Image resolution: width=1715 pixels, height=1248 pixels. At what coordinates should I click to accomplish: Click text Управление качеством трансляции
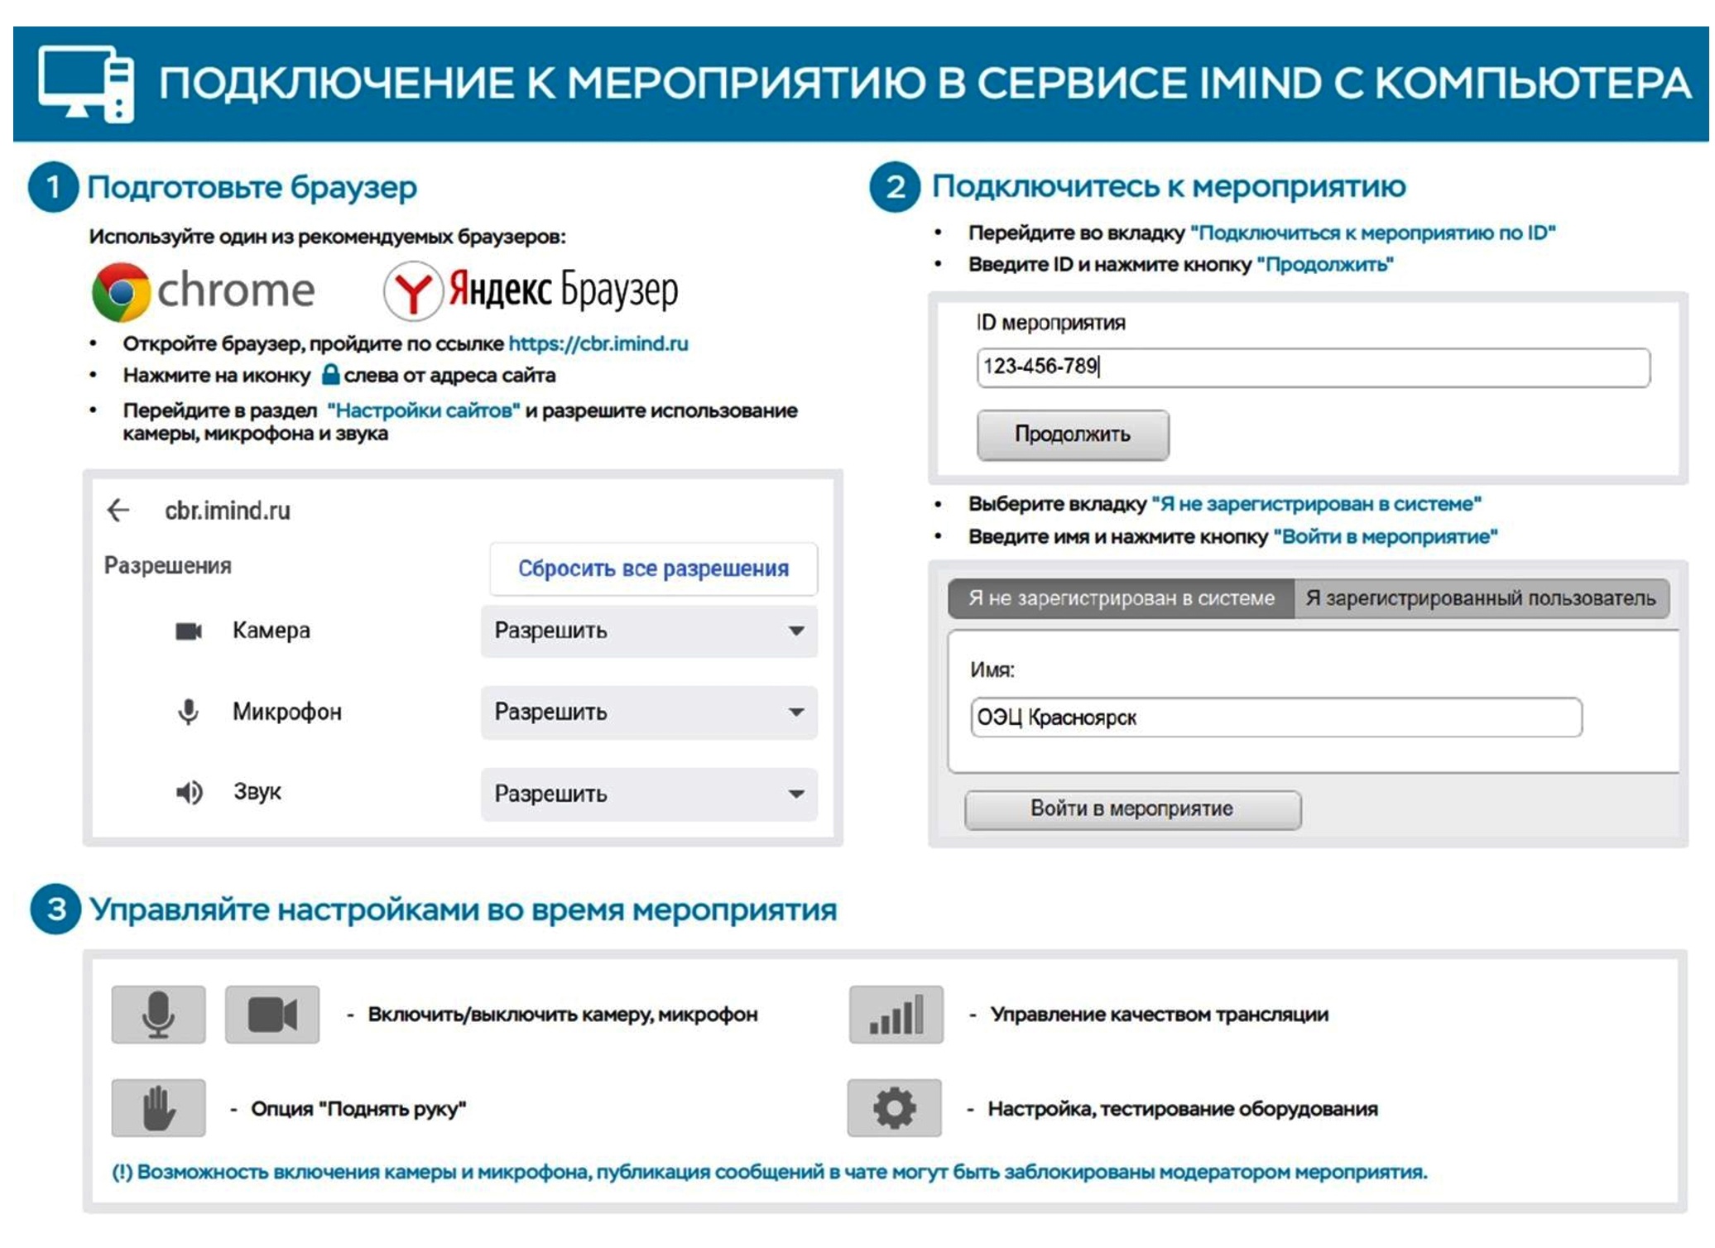(1160, 1015)
